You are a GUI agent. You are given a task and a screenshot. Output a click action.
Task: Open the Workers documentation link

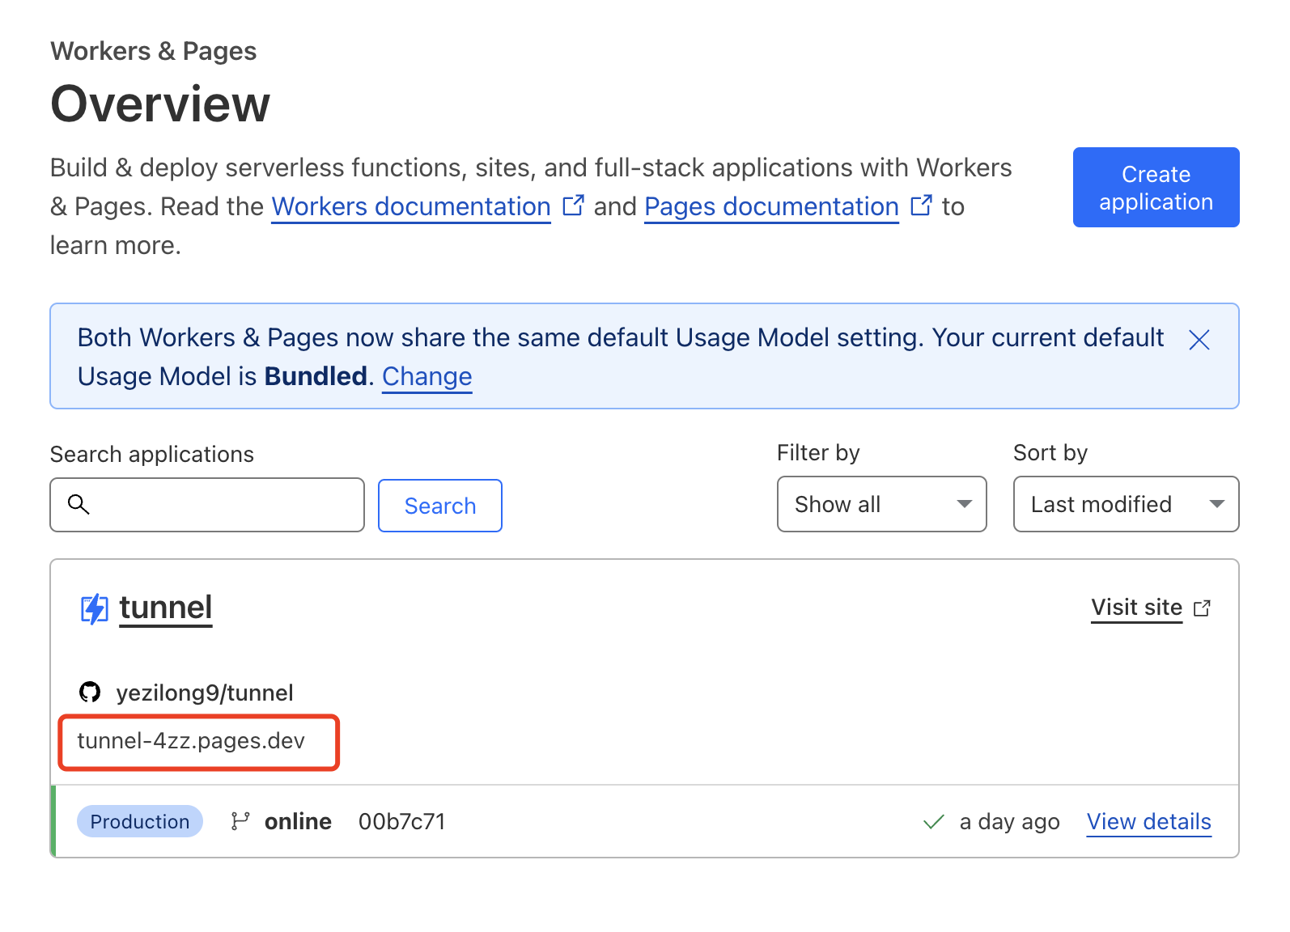(411, 207)
